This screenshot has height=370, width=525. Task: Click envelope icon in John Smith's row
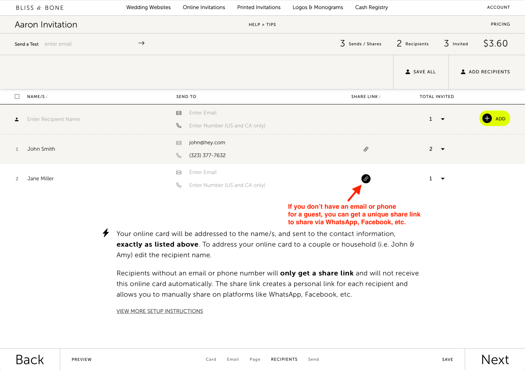[179, 143]
